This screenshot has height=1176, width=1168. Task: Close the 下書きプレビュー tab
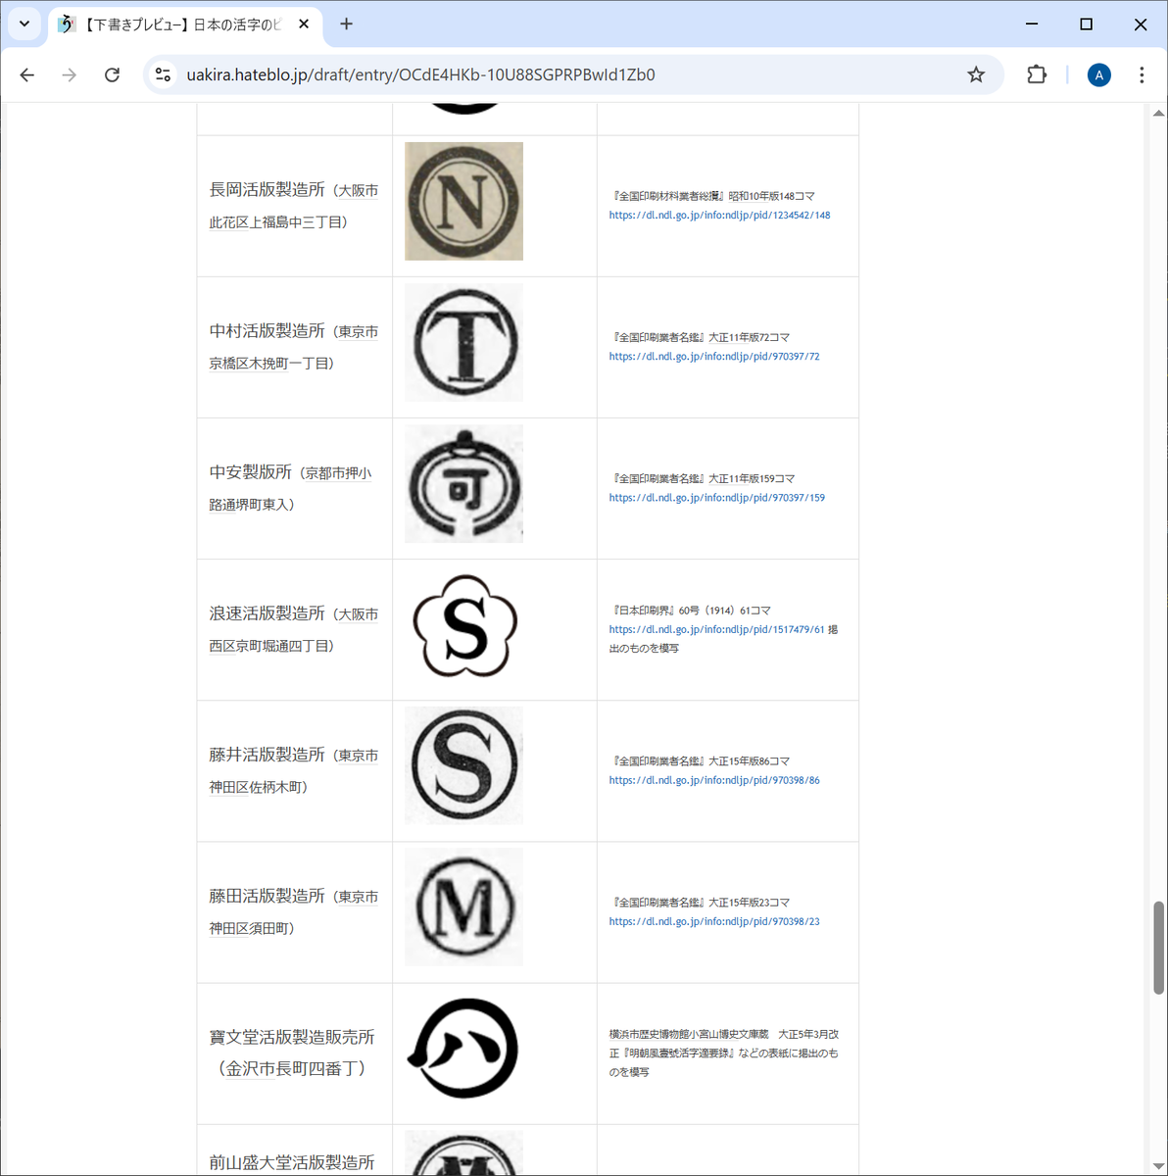304,24
